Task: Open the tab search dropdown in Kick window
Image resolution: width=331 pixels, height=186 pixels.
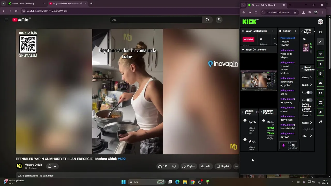Action: pos(243,5)
